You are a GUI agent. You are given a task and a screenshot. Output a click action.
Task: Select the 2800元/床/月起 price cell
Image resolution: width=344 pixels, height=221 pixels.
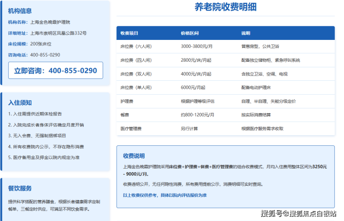pyautogui.click(x=196, y=60)
